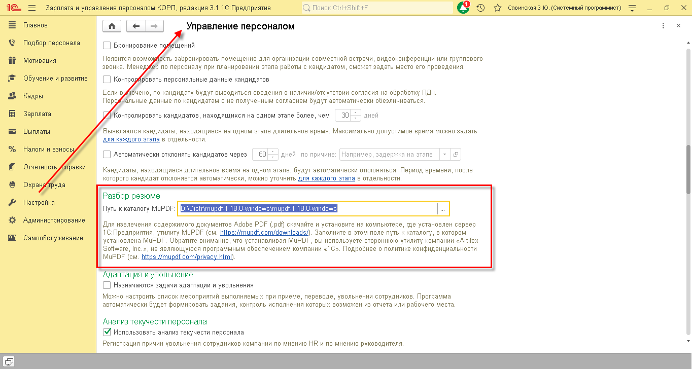Click the global search field
This screenshot has height=369, width=692.
(x=377, y=8)
